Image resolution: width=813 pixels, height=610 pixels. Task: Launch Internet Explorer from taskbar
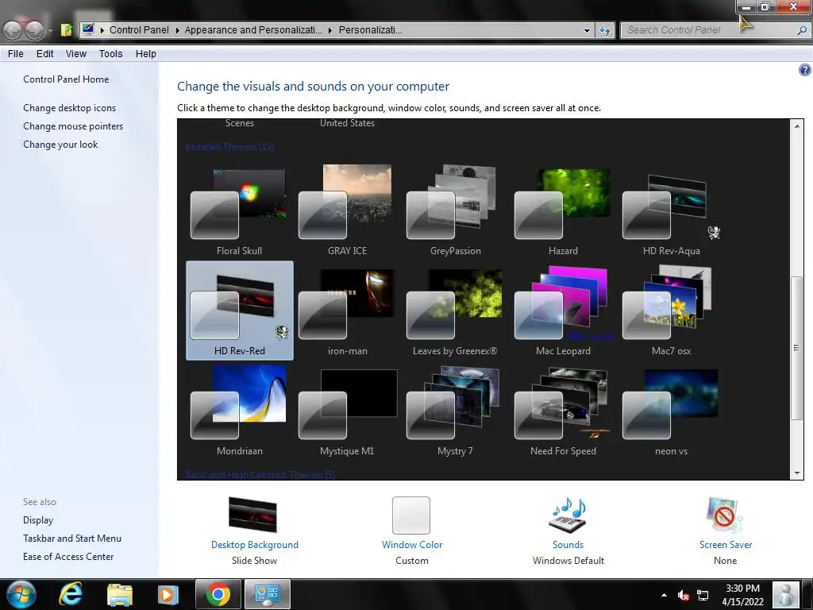tap(71, 594)
